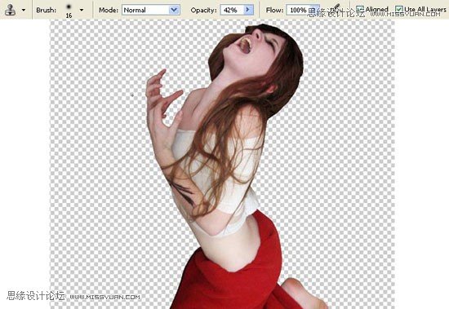This screenshot has width=449, height=309.
Task: Click the Flow field showing 100%
Action: pyautogui.click(x=298, y=10)
